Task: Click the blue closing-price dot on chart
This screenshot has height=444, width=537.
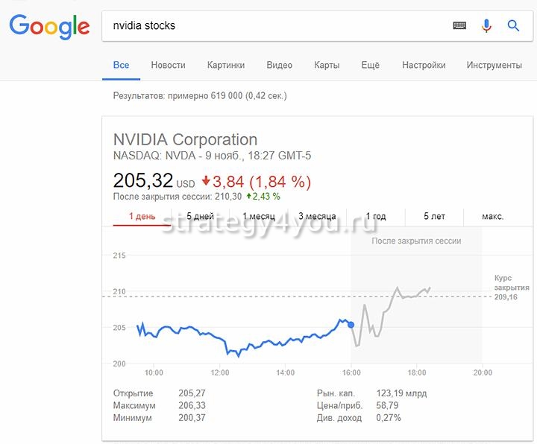Action: (351, 324)
